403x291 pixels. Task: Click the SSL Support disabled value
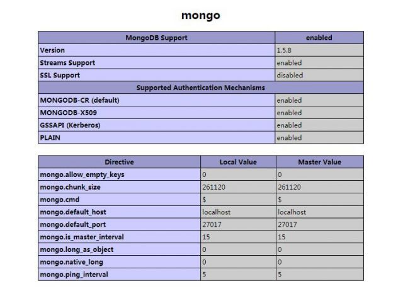coord(290,76)
